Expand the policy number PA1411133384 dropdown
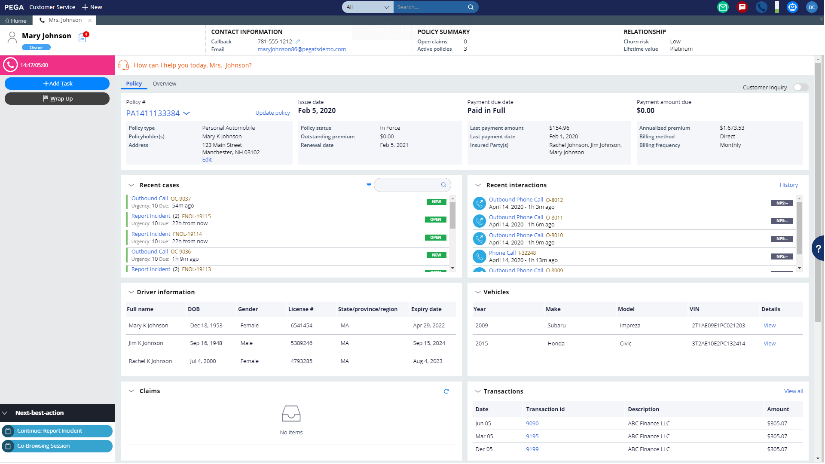The height and width of the screenshot is (464, 825). click(186, 113)
